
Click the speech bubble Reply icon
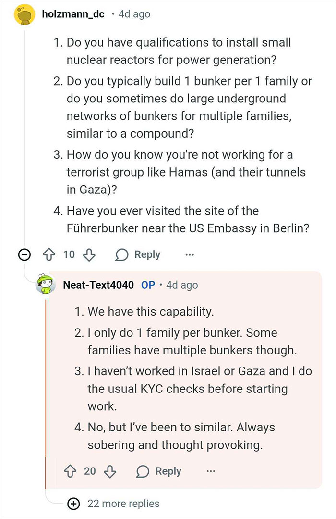122,254
